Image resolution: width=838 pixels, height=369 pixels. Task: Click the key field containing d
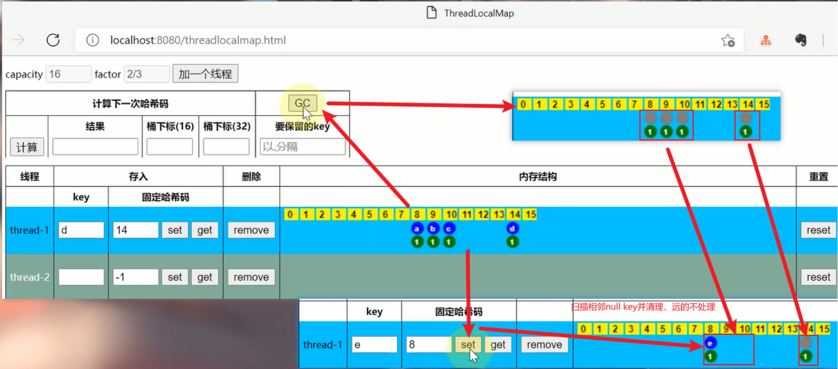tap(81, 230)
